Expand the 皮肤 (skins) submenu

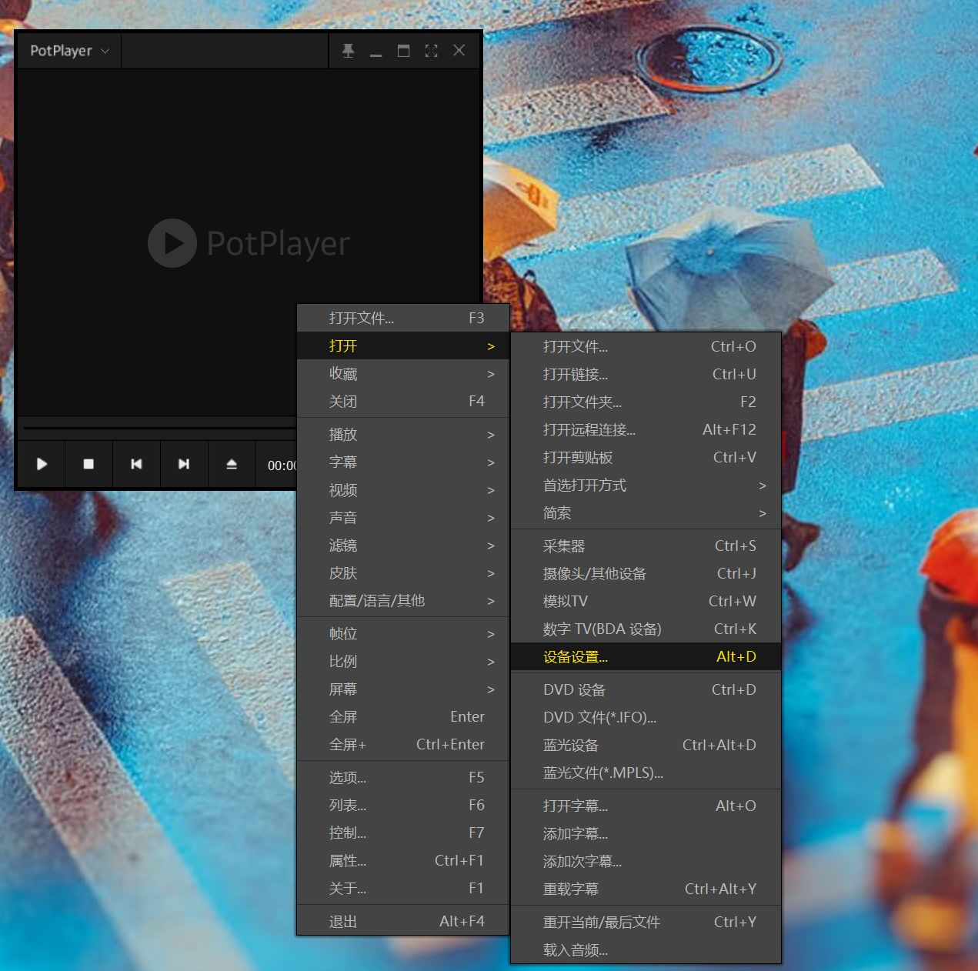(344, 573)
